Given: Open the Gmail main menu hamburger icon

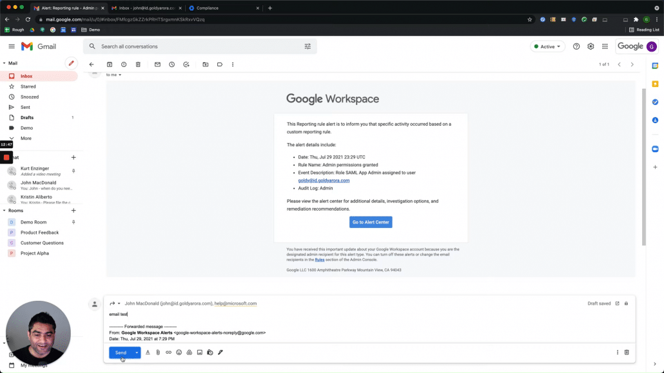Looking at the screenshot, I should [12, 46].
